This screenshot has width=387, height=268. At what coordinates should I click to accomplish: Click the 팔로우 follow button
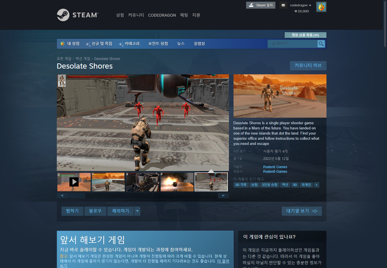[x=95, y=211]
